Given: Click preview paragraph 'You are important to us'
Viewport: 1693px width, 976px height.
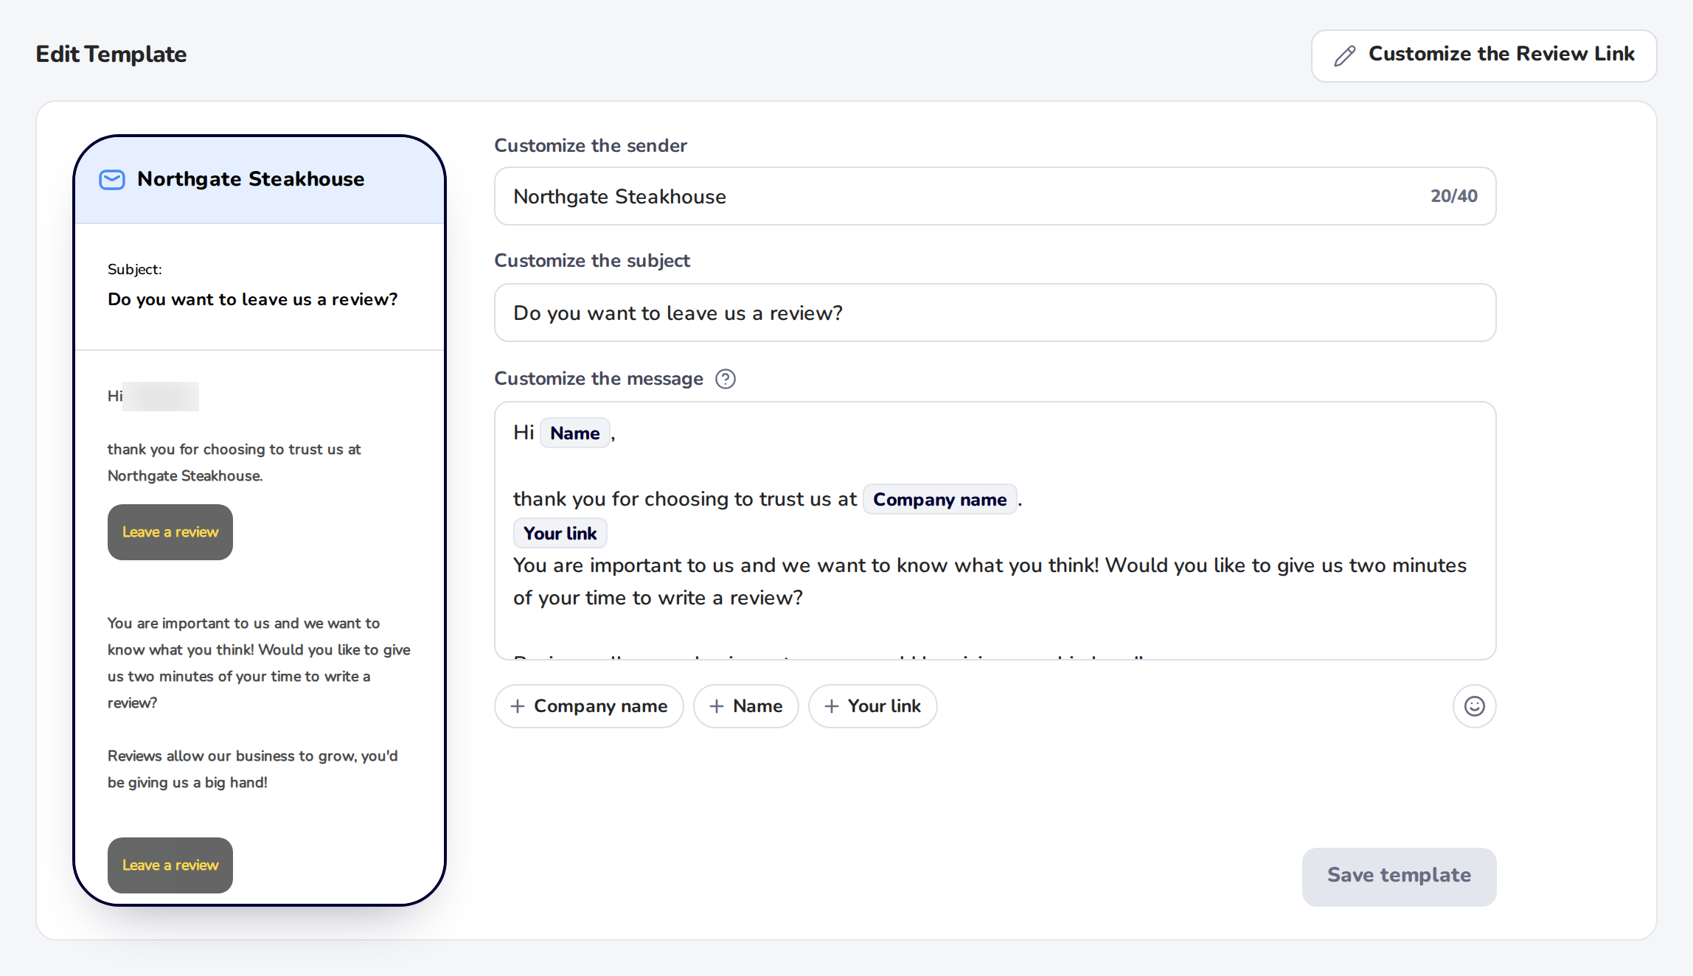Looking at the screenshot, I should tap(259, 663).
